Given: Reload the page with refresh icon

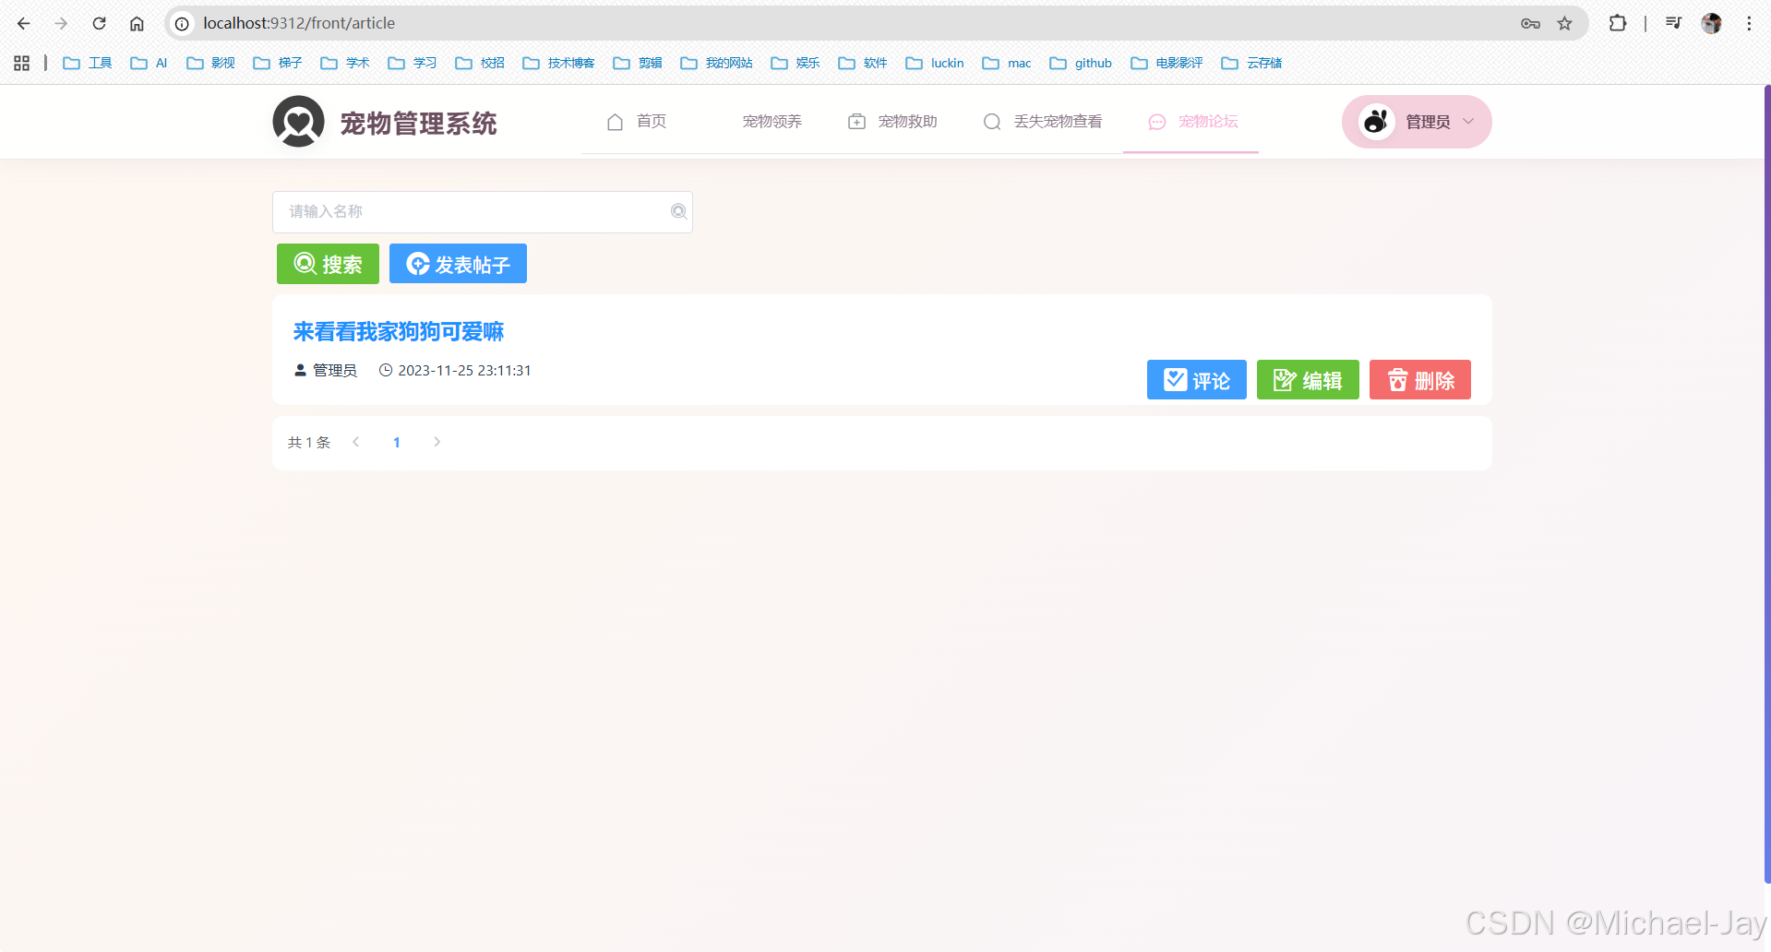Looking at the screenshot, I should [99, 23].
